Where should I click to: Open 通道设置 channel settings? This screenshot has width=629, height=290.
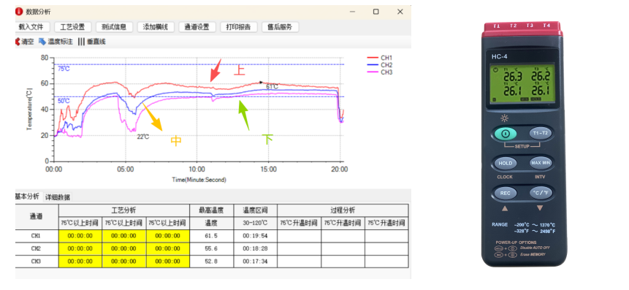[x=197, y=27]
